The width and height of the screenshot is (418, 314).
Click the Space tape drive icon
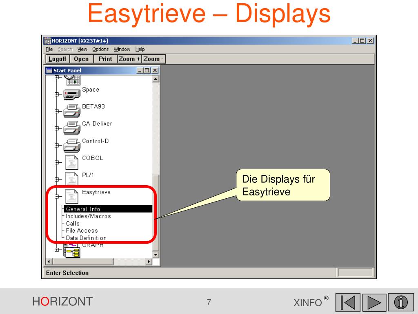pos(72,94)
